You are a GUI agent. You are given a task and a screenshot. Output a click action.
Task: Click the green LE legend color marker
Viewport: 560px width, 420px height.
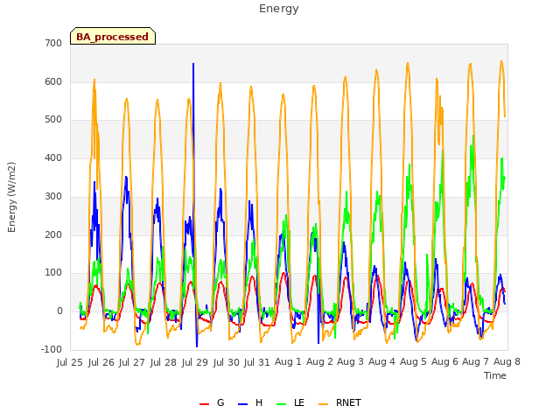click(x=282, y=404)
